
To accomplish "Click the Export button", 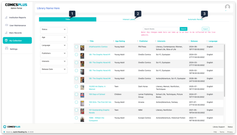I will click(206, 29).
